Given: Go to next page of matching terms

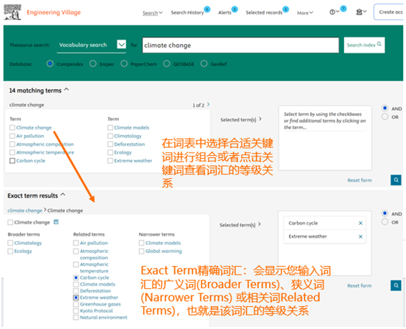Looking at the screenshot, I should tap(208, 105).
